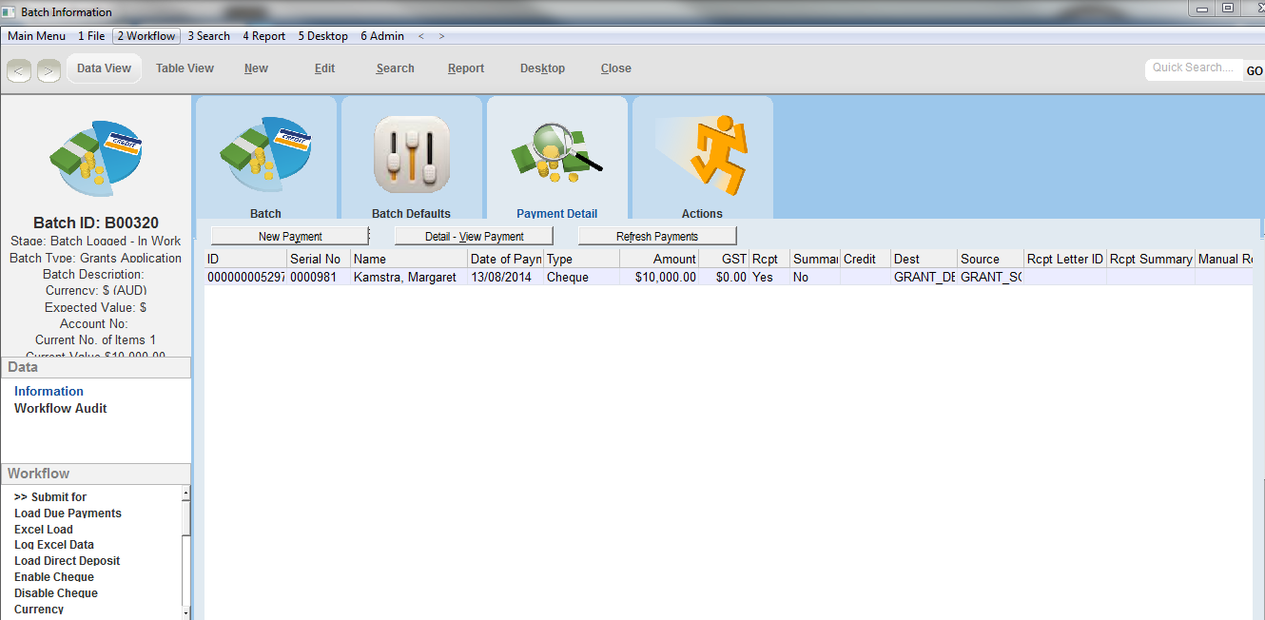Viewport: 1265px width, 620px height.
Task: Click the Detail - View Payment button
Action: (474, 236)
